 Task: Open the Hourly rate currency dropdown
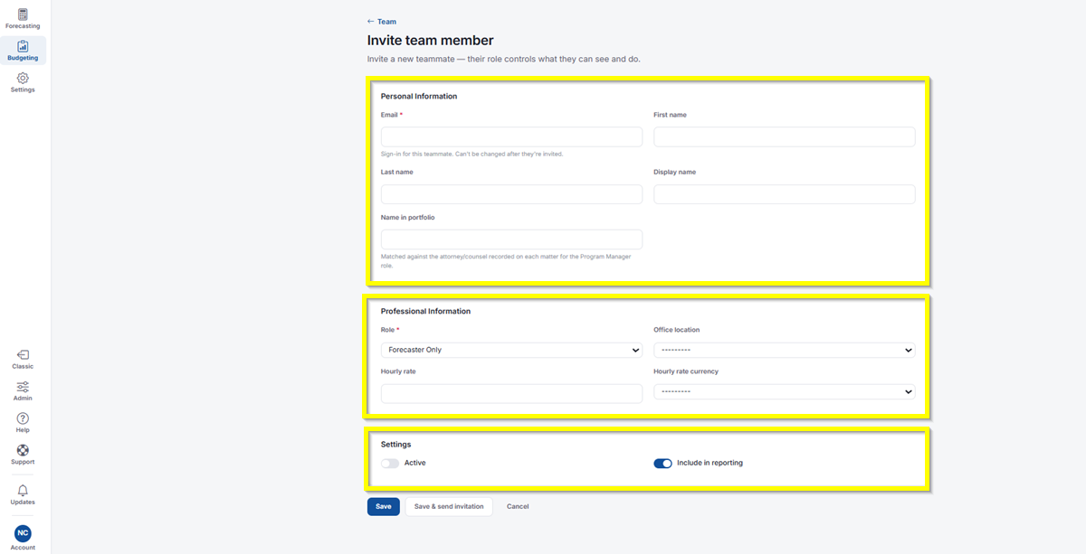pos(784,391)
